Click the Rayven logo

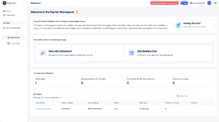pos(9,3)
